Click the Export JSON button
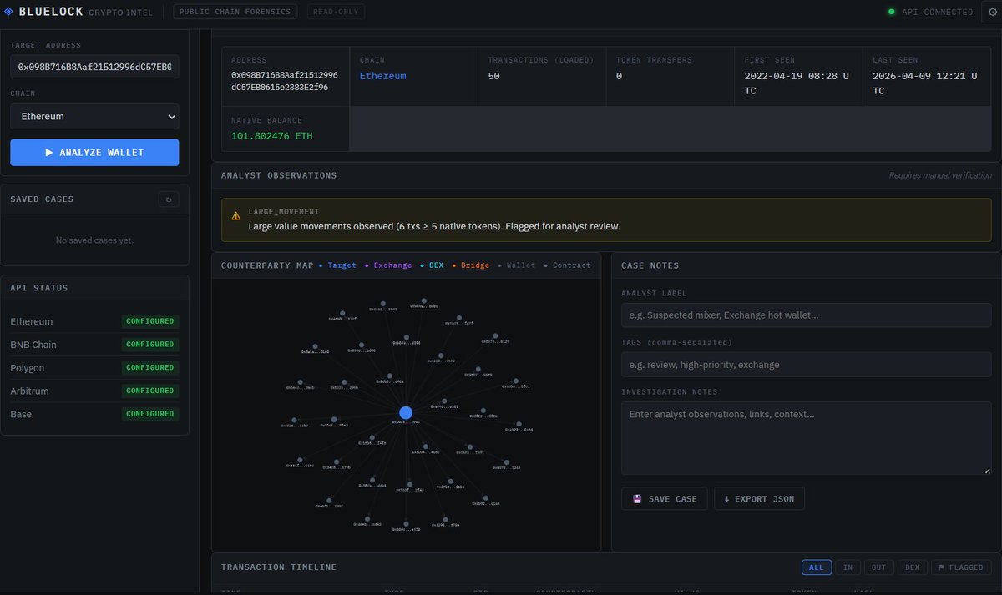The width and height of the screenshot is (1002, 595). click(x=759, y=499)
